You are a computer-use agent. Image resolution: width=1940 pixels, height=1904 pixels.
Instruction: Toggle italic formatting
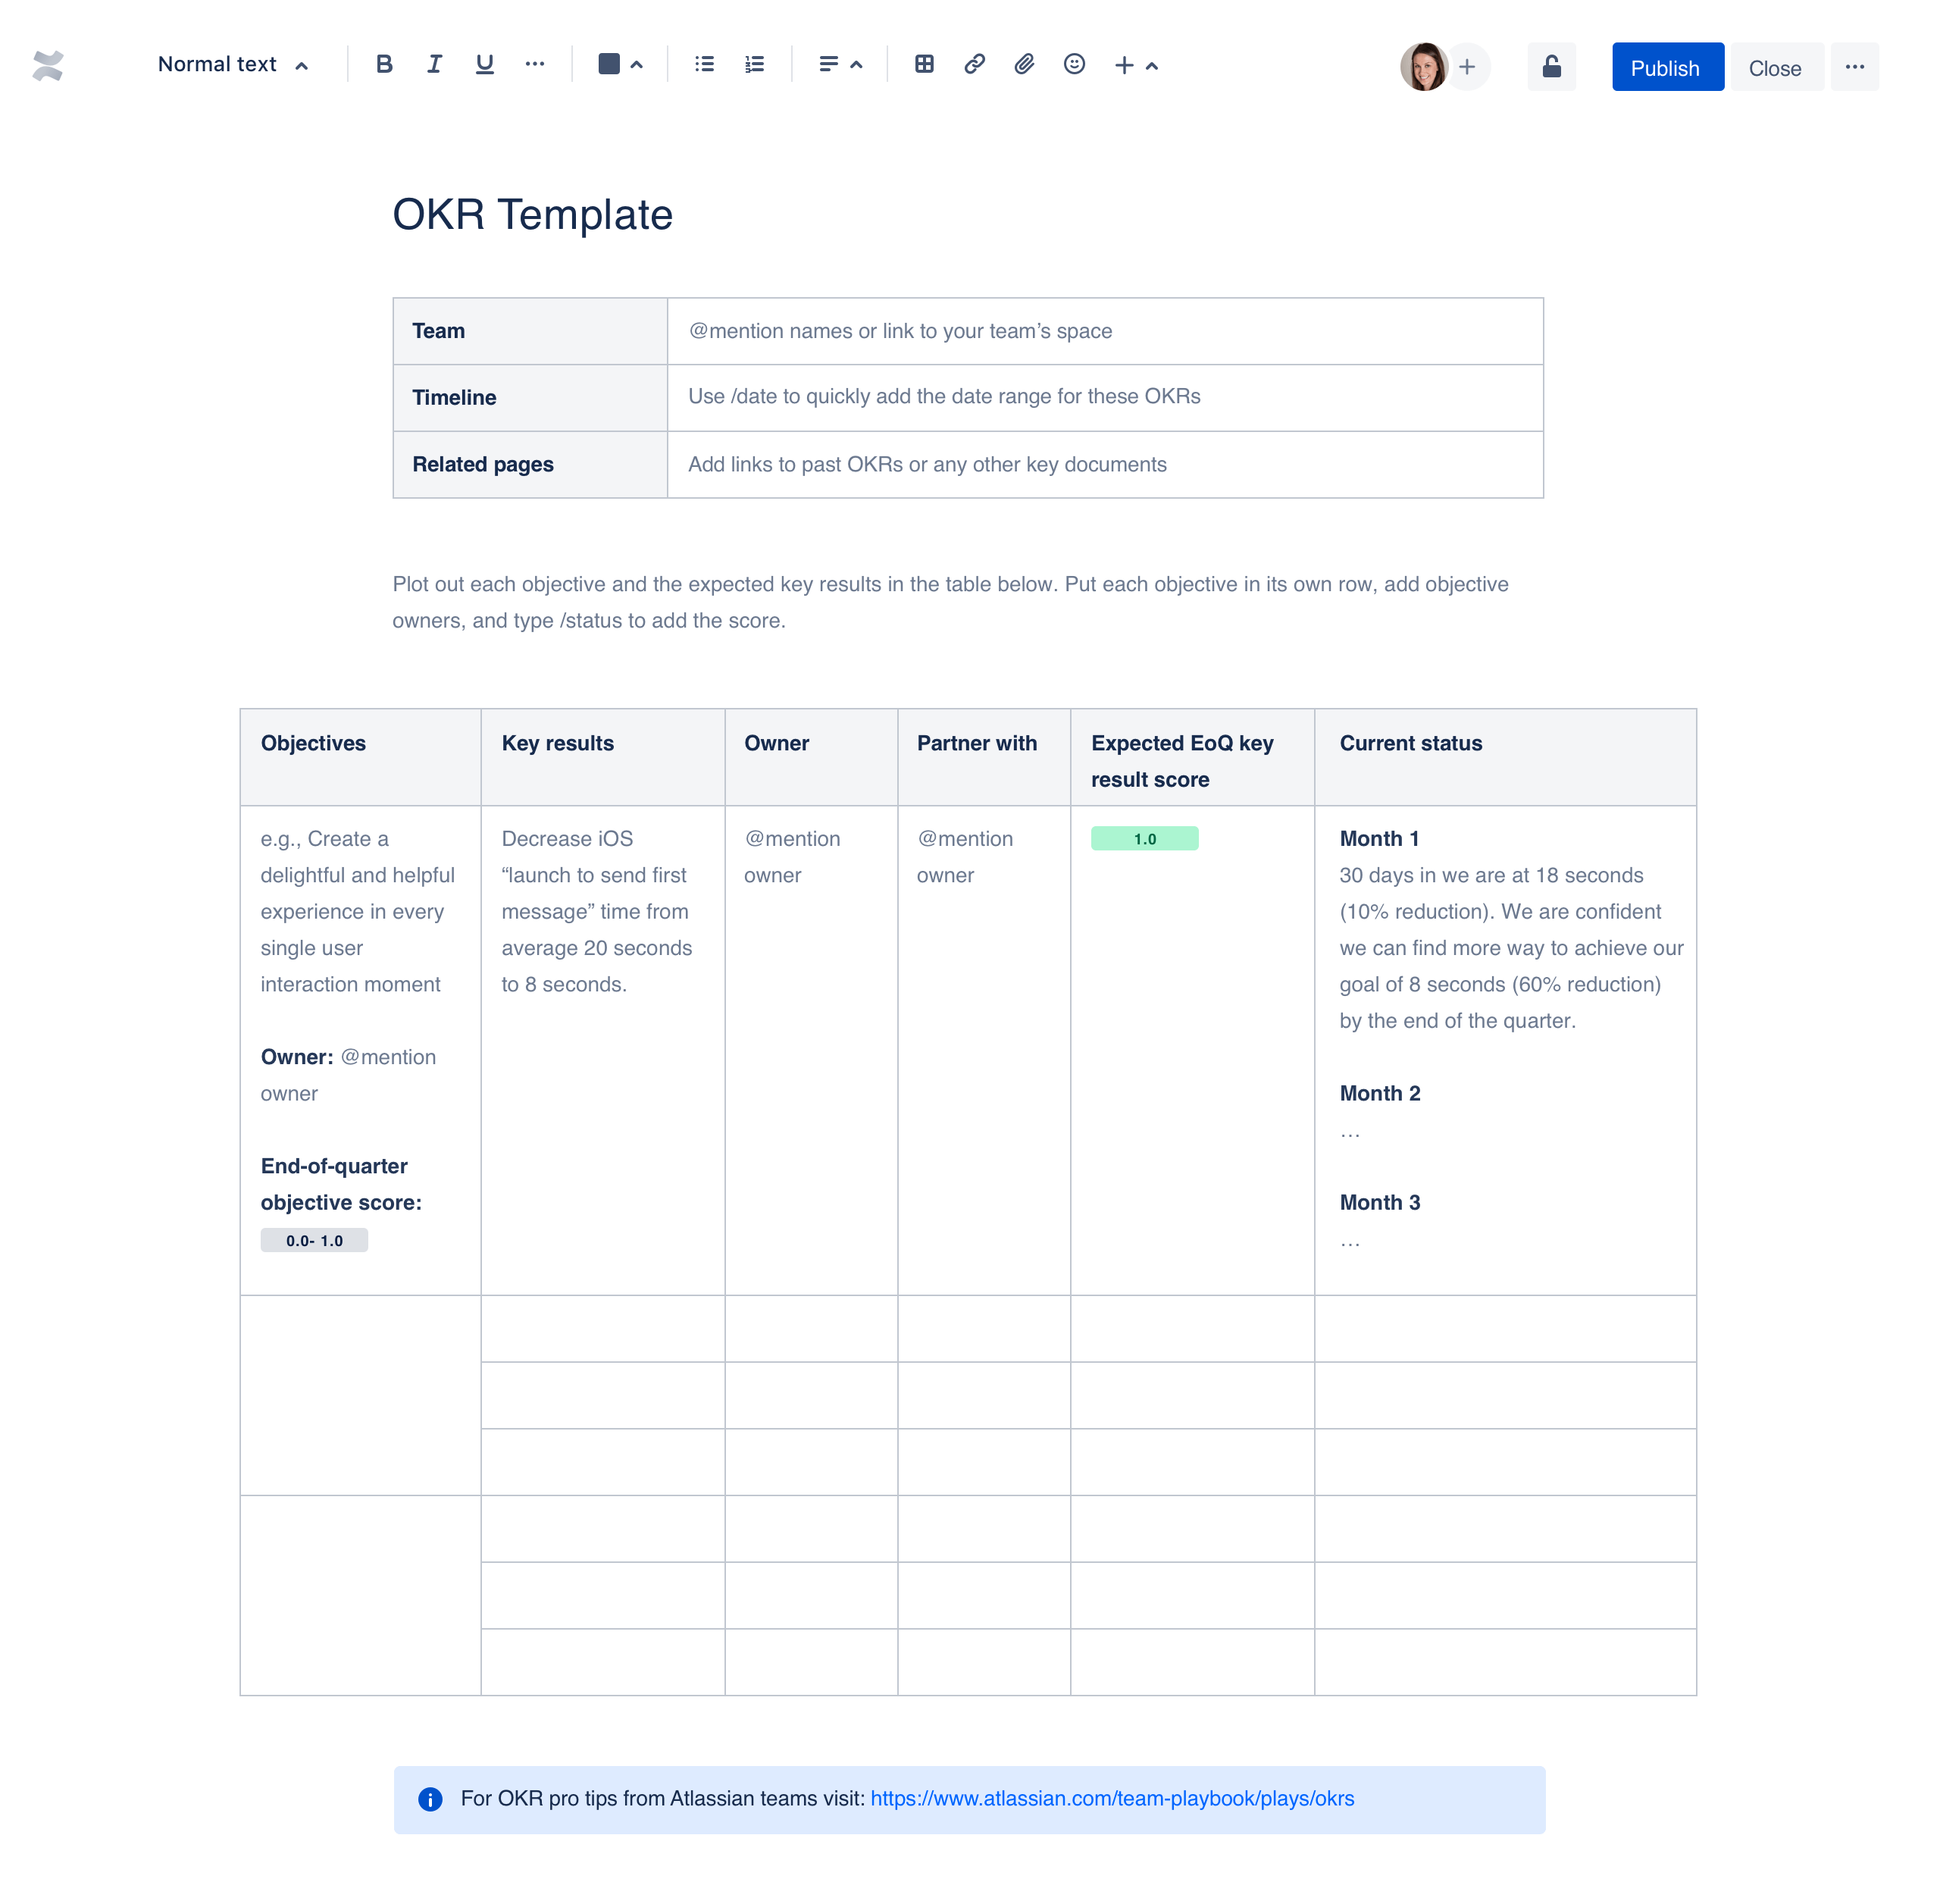pyautogui.click(x=434, y=65)
